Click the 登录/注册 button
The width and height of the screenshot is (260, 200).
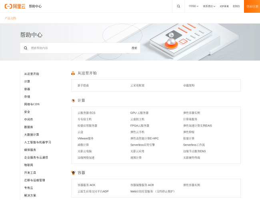coord(252,6)
